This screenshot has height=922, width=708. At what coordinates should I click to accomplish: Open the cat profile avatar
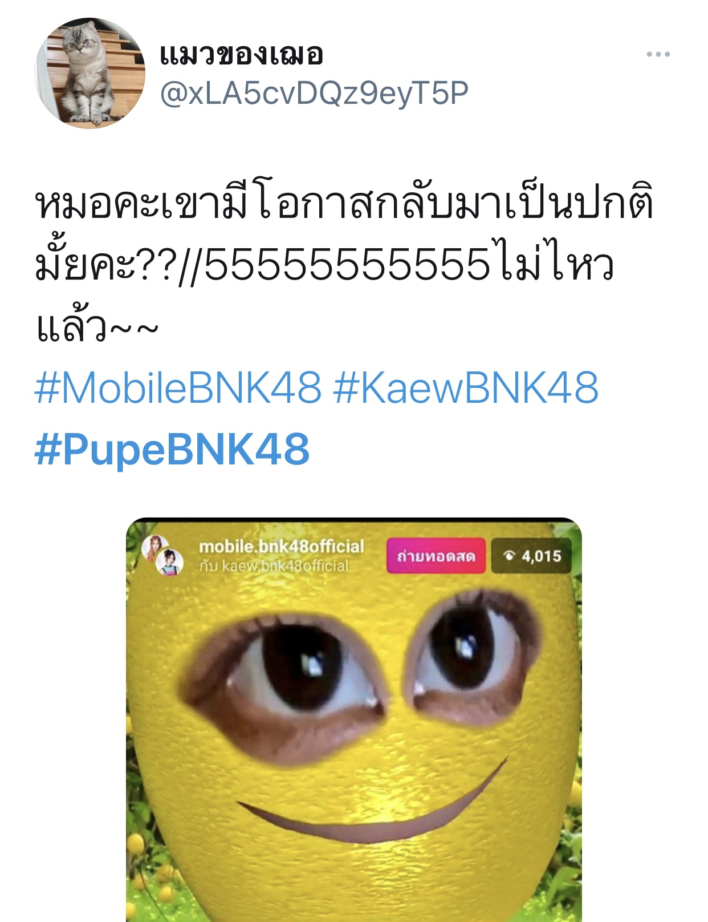(x=91, y=73)
